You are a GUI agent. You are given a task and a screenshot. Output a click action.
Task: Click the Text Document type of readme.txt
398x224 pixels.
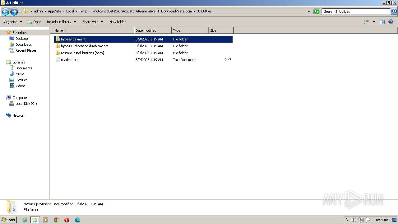pyautogui.click(x=184, y=60)
